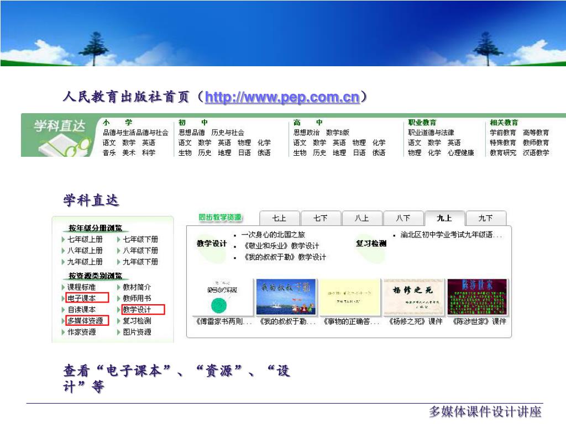Click 心理健康 under 职业教育

pos(461,153)
